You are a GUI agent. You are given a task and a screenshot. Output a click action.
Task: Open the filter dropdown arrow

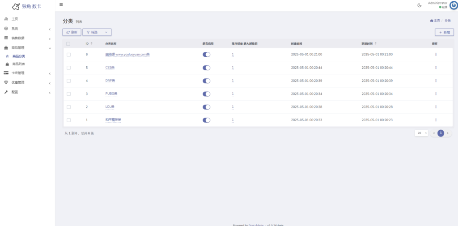click(x=106, y=32)
